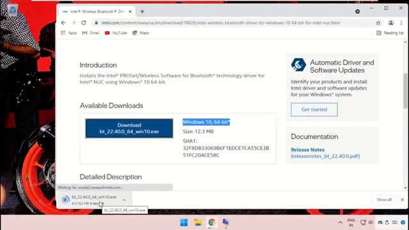This screenshot has width=409, height=230.
Task: Click the Chrome taskbar icon
Action: click(212, 222)
